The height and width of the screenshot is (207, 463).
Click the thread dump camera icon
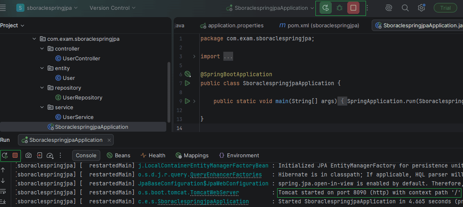click(29, 155)
